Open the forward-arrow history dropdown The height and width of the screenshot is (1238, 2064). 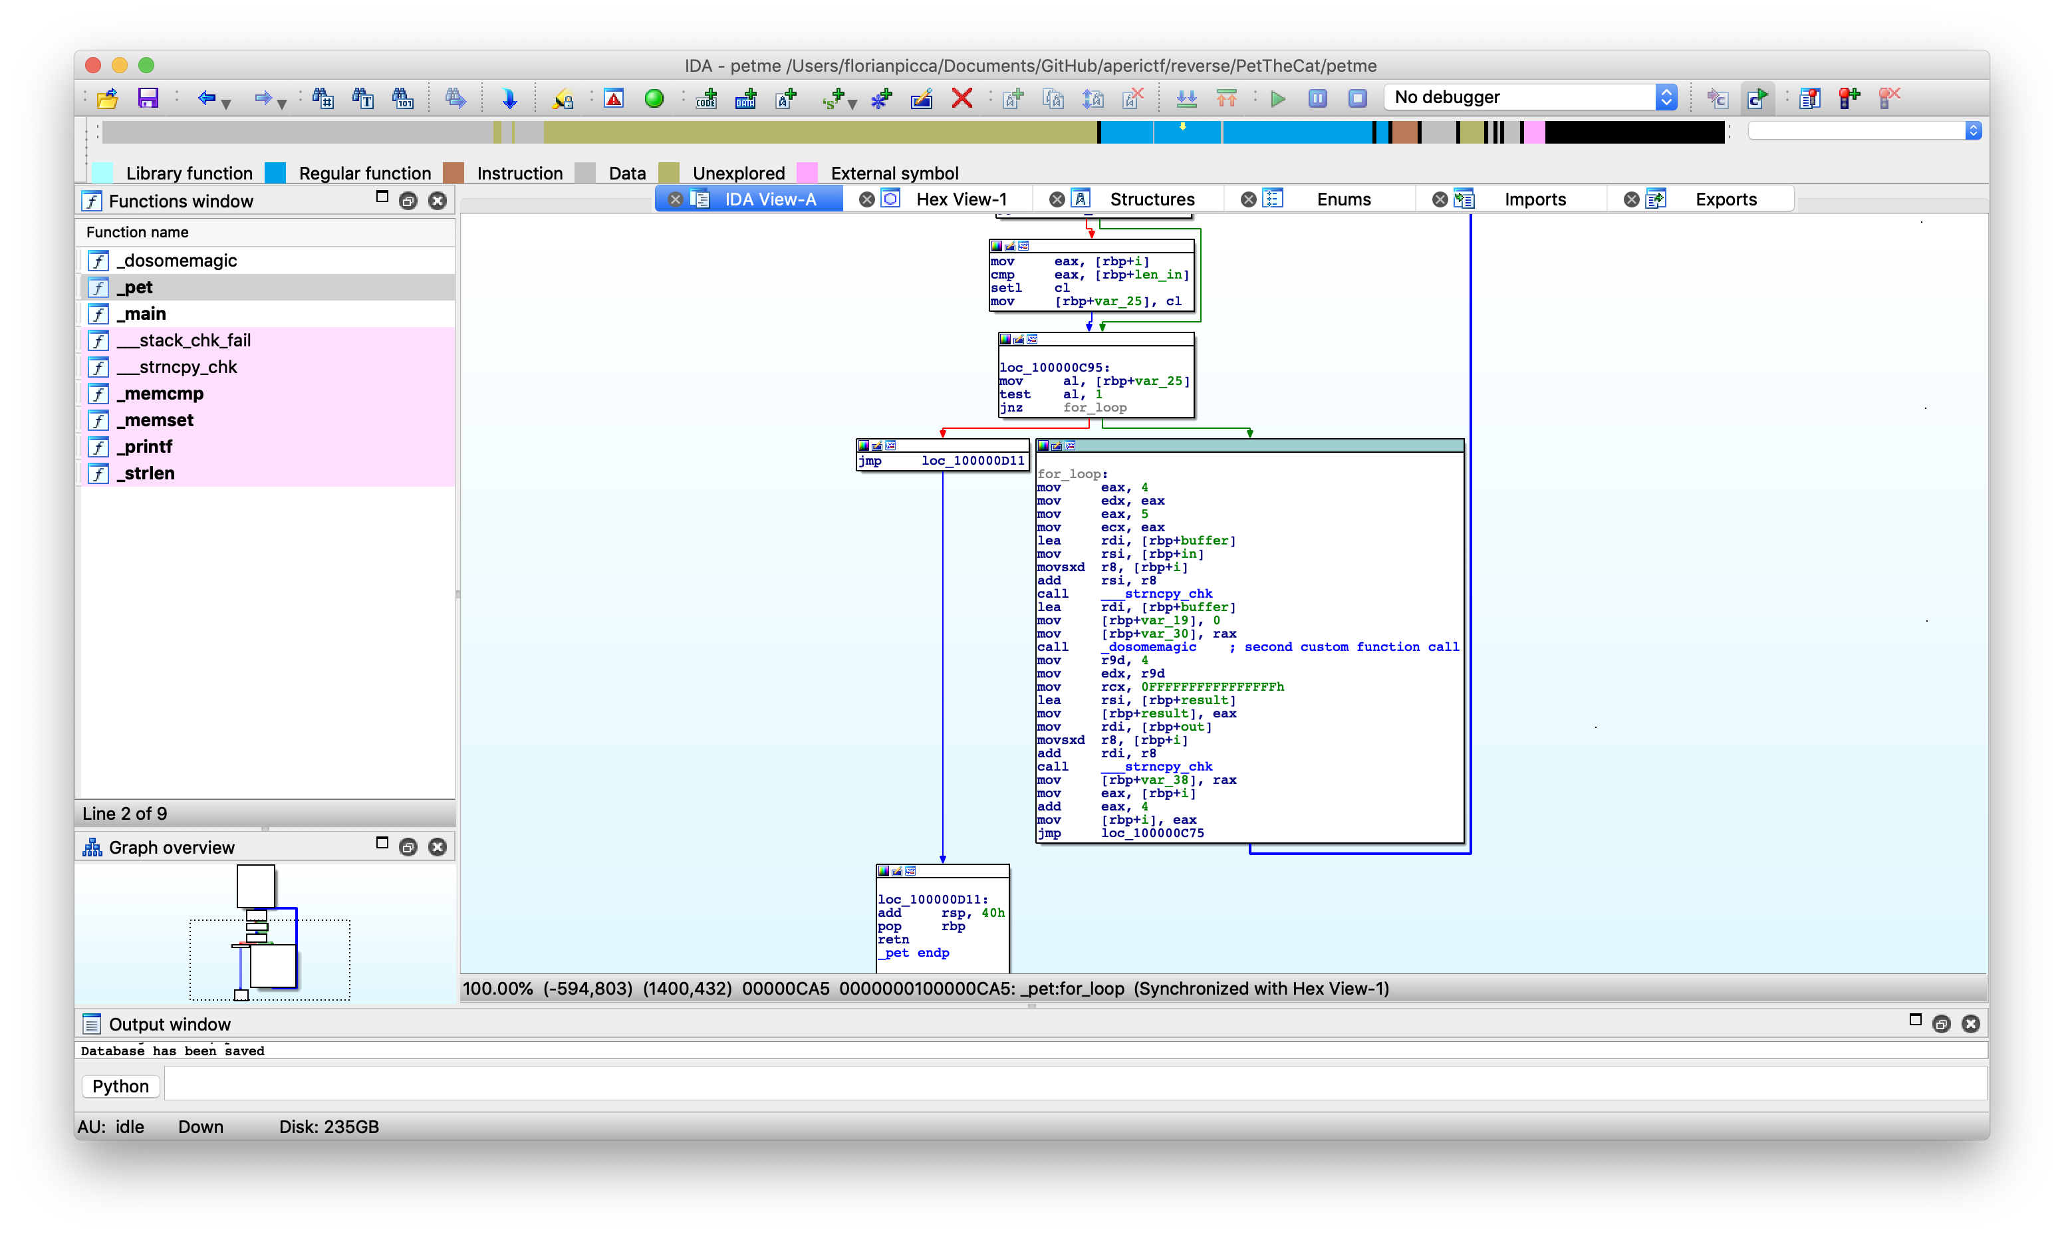(282, 104)
